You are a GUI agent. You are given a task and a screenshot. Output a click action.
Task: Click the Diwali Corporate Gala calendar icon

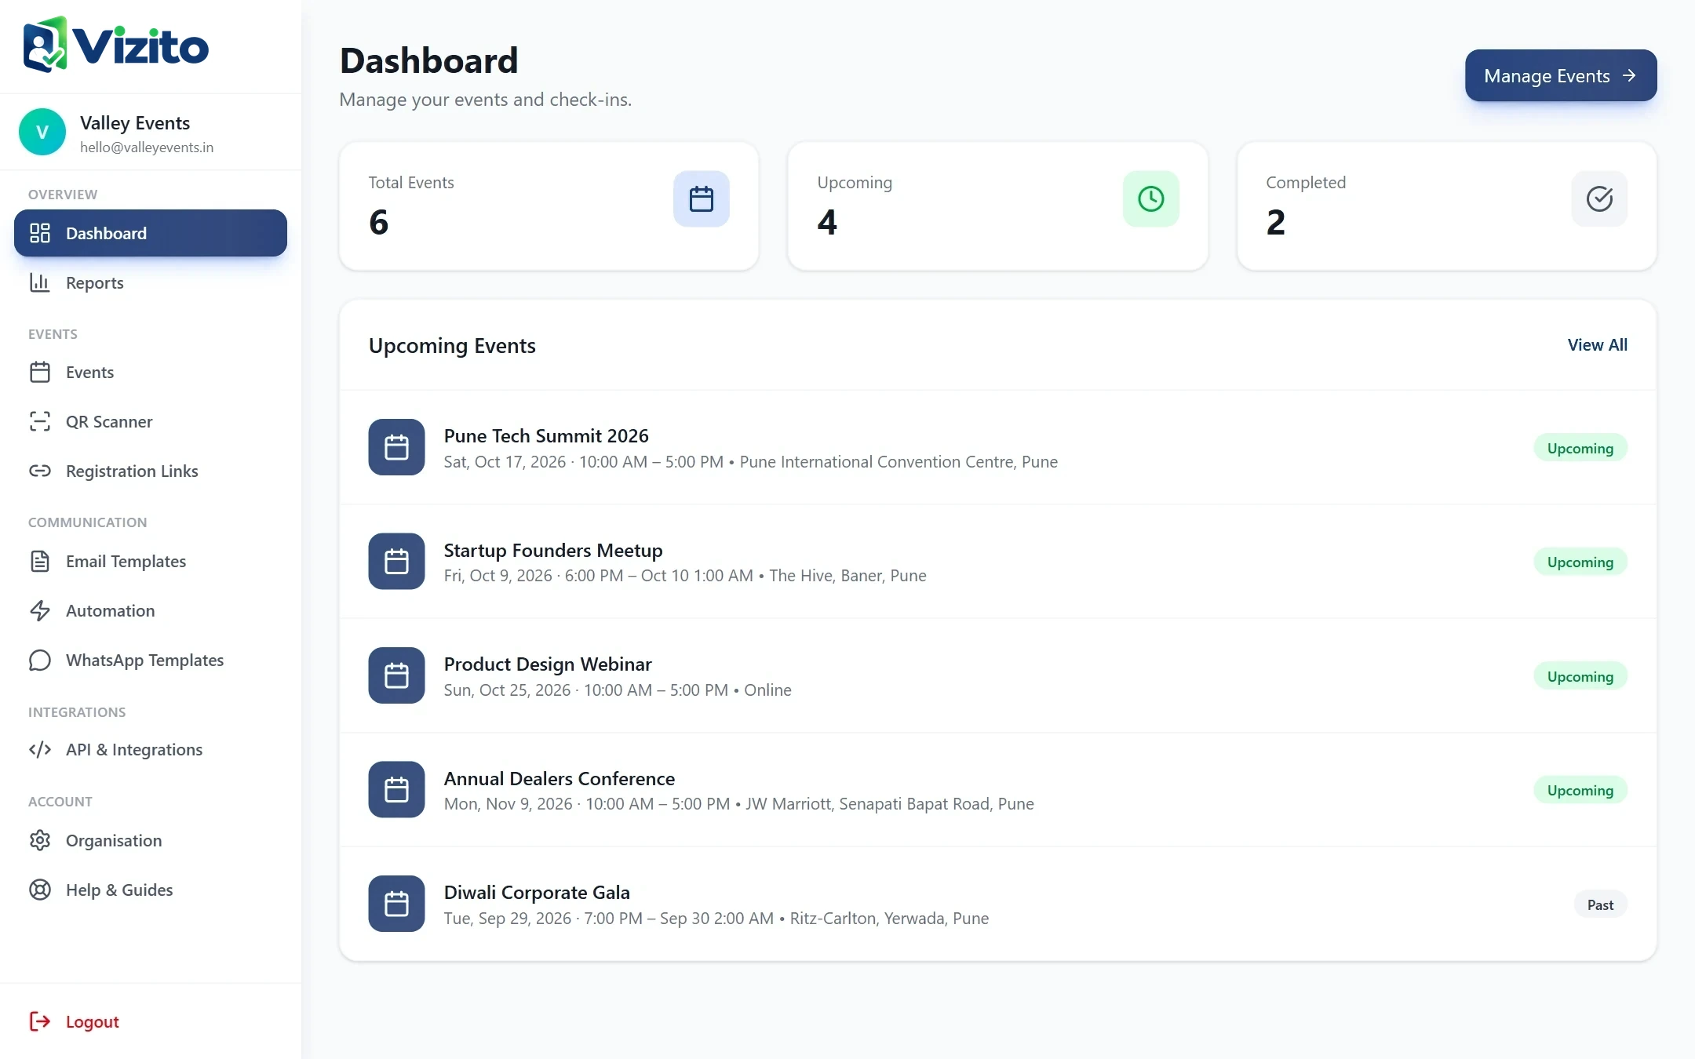point(396,904)
